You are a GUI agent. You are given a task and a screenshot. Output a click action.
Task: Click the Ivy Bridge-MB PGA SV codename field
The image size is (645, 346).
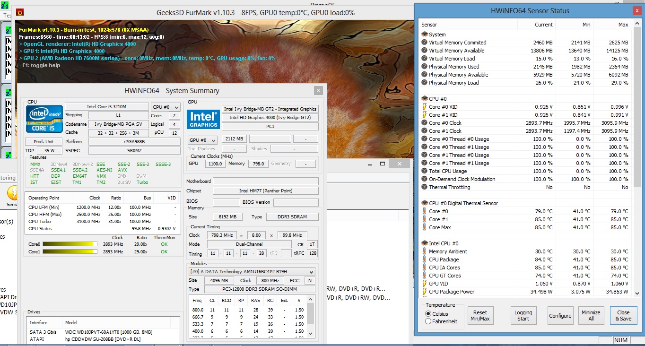118,124
